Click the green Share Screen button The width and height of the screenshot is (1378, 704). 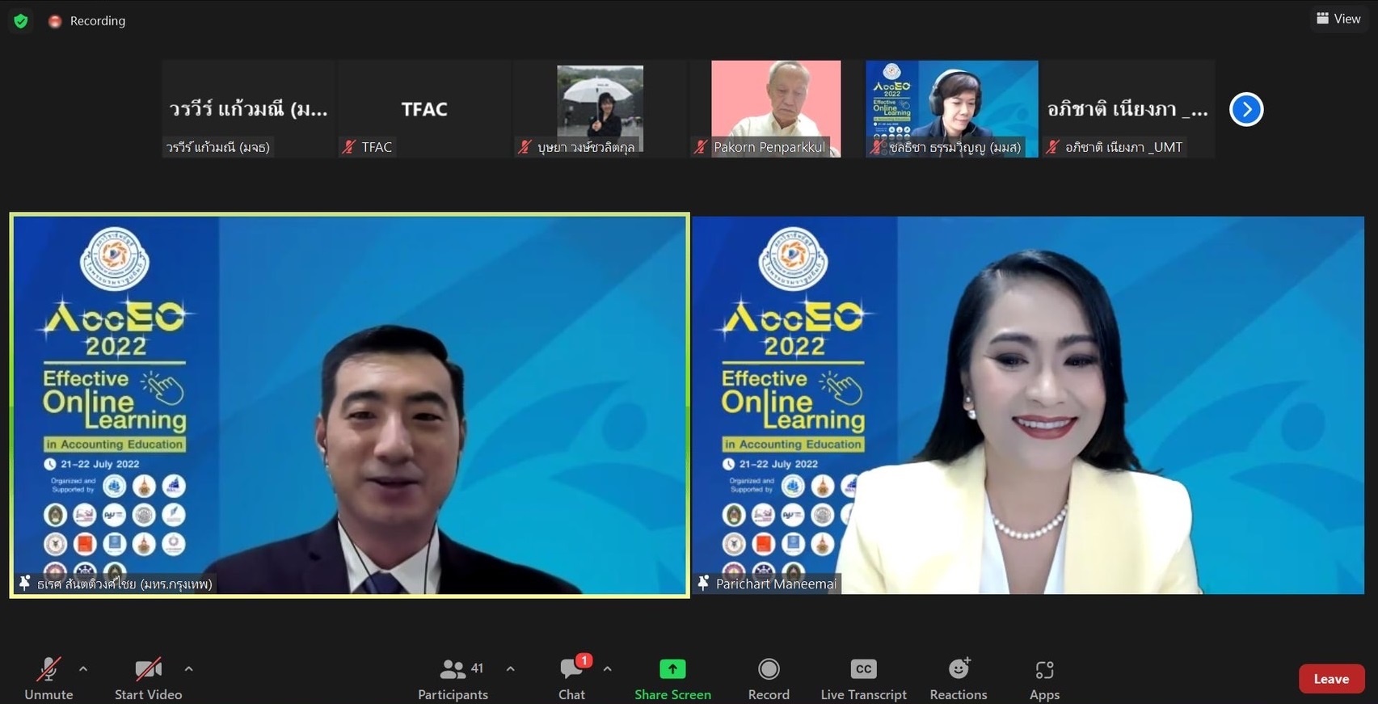point(672,679)
